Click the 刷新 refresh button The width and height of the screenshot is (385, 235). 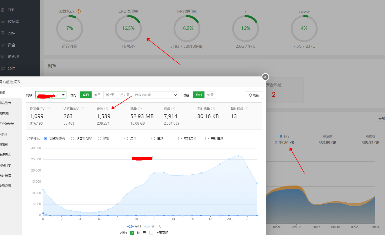coord(254,95)
